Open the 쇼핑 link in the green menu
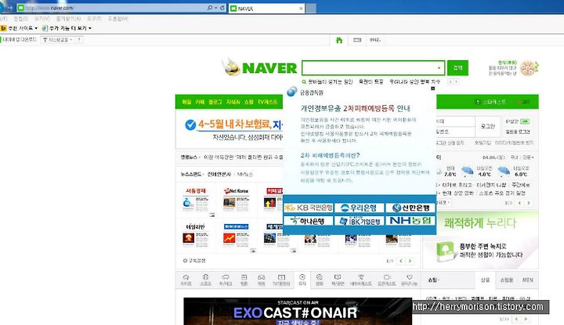The width and height of the screenshot is (564, 325). [x=249, y=102]
